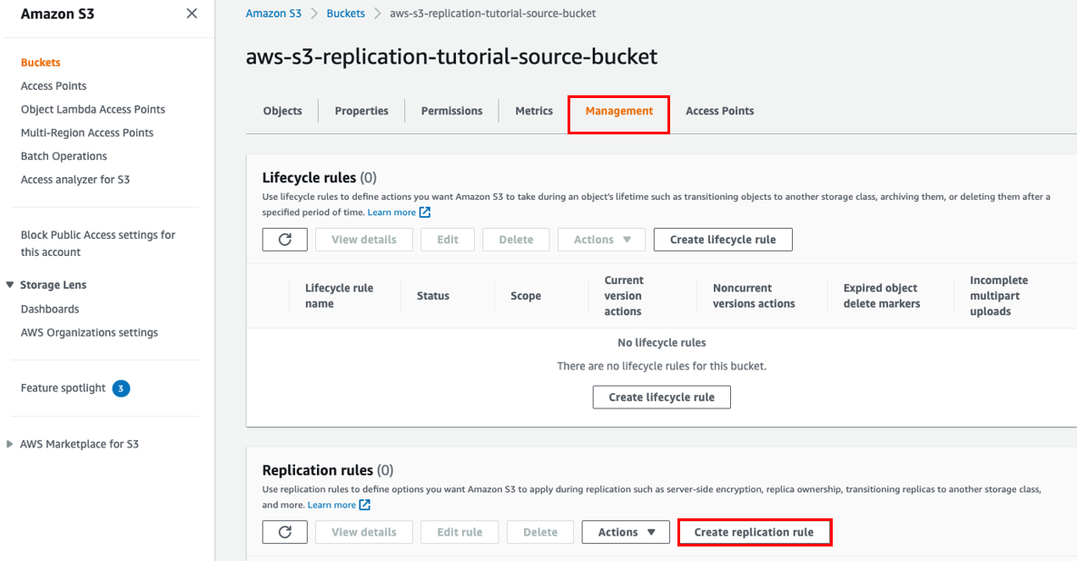This screenshot has width=1077, height=561.
Task: Click the Lifecycle rules Delete button
Action: click(516, 240)
